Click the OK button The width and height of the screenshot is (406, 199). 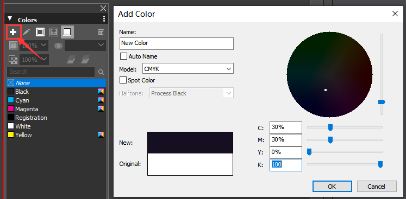332,187
